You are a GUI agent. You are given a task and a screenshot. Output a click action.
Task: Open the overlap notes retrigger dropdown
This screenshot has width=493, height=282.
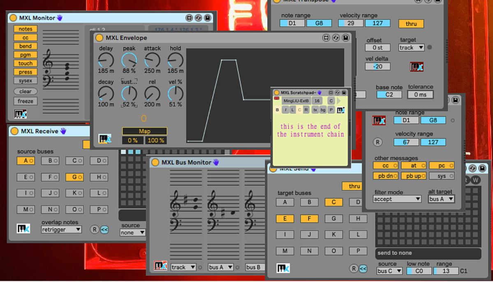tap(61, 229)
